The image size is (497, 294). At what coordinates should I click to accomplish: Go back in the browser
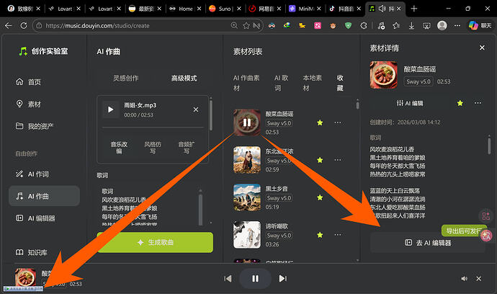[x=9, y=26]
